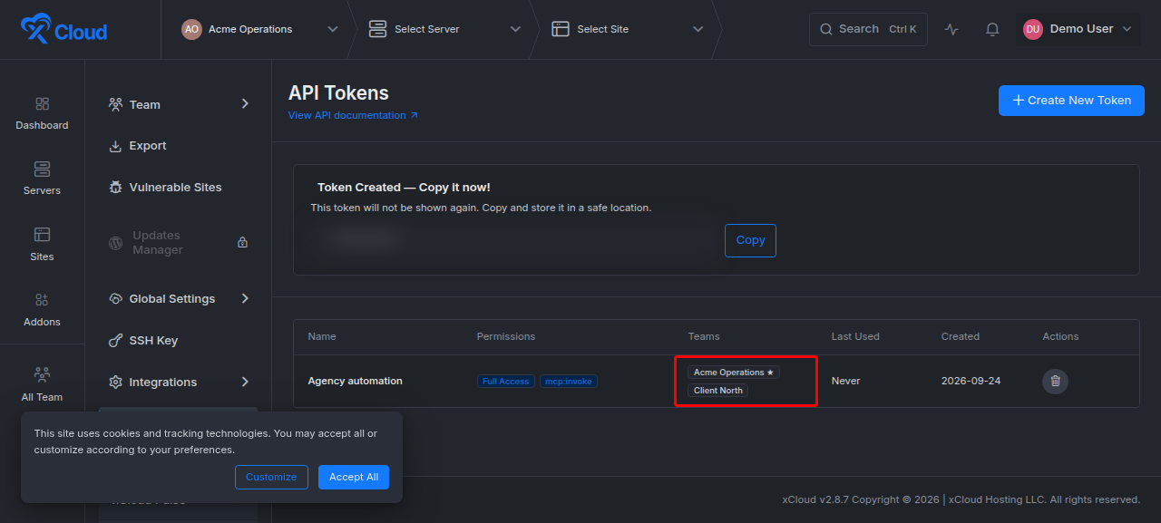Delete the Agency automation token
Viewport: 1161px width, 523px height.
tap(1055, 381)
